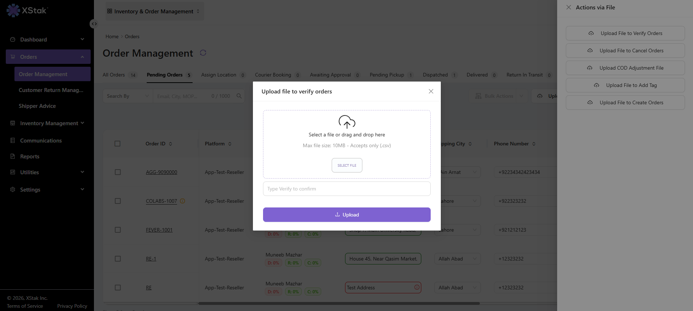This screenshot has height=311, width=693.
Task: Click the search magnifier icon
Action: [239, 96]
